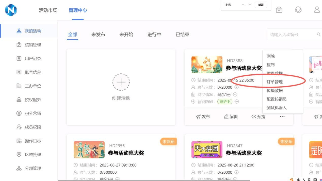Click zoom out minus button
This screenshot has height=181, width=322.
point(243,5)
